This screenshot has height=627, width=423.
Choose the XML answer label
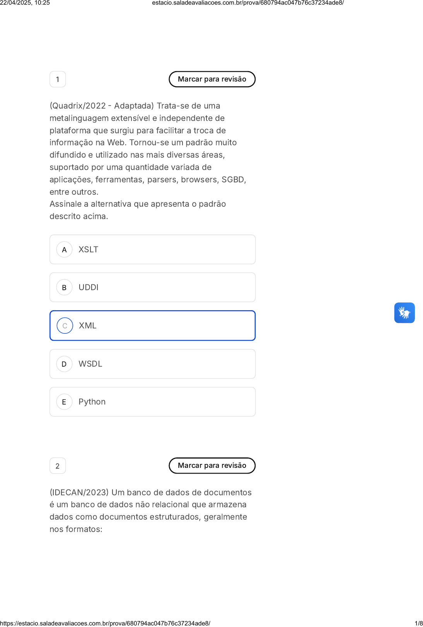point(88,326)
